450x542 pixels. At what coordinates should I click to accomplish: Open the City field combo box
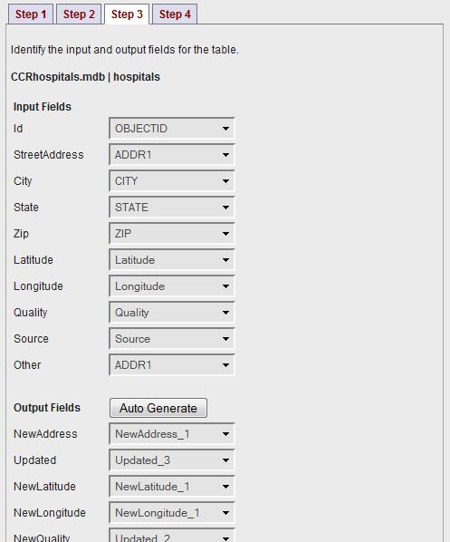(172, 181)
